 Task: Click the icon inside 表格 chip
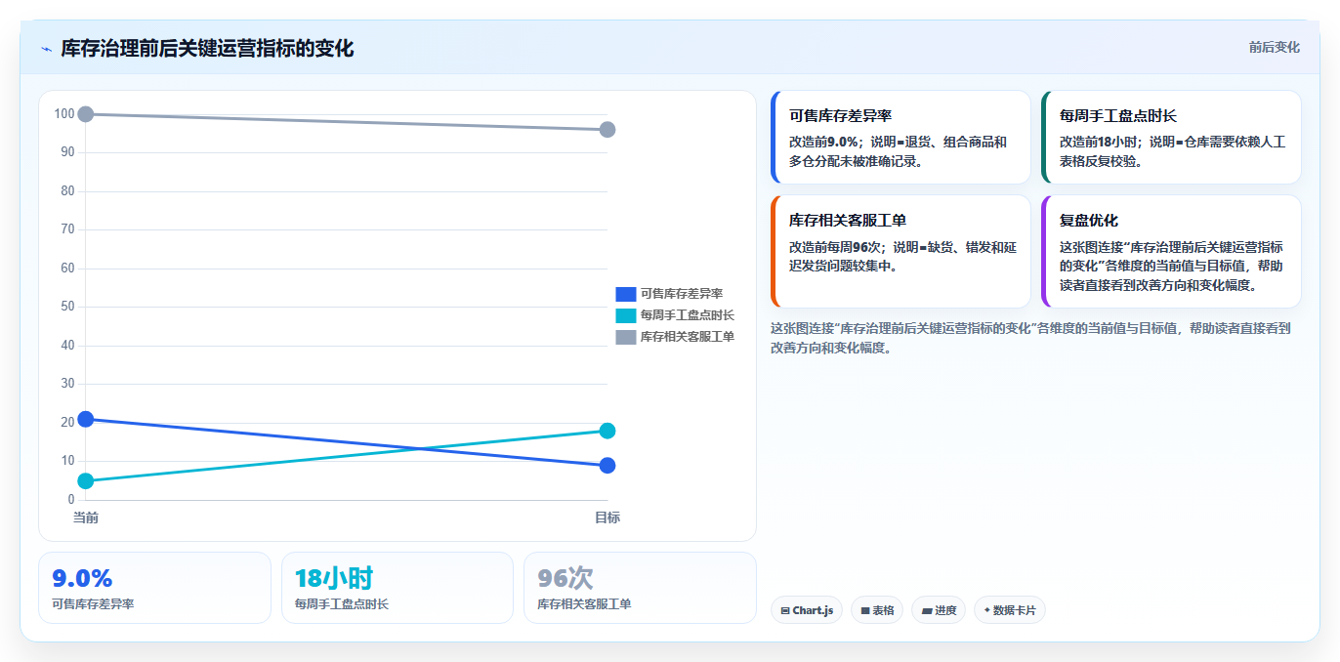[x=865, y=610]
